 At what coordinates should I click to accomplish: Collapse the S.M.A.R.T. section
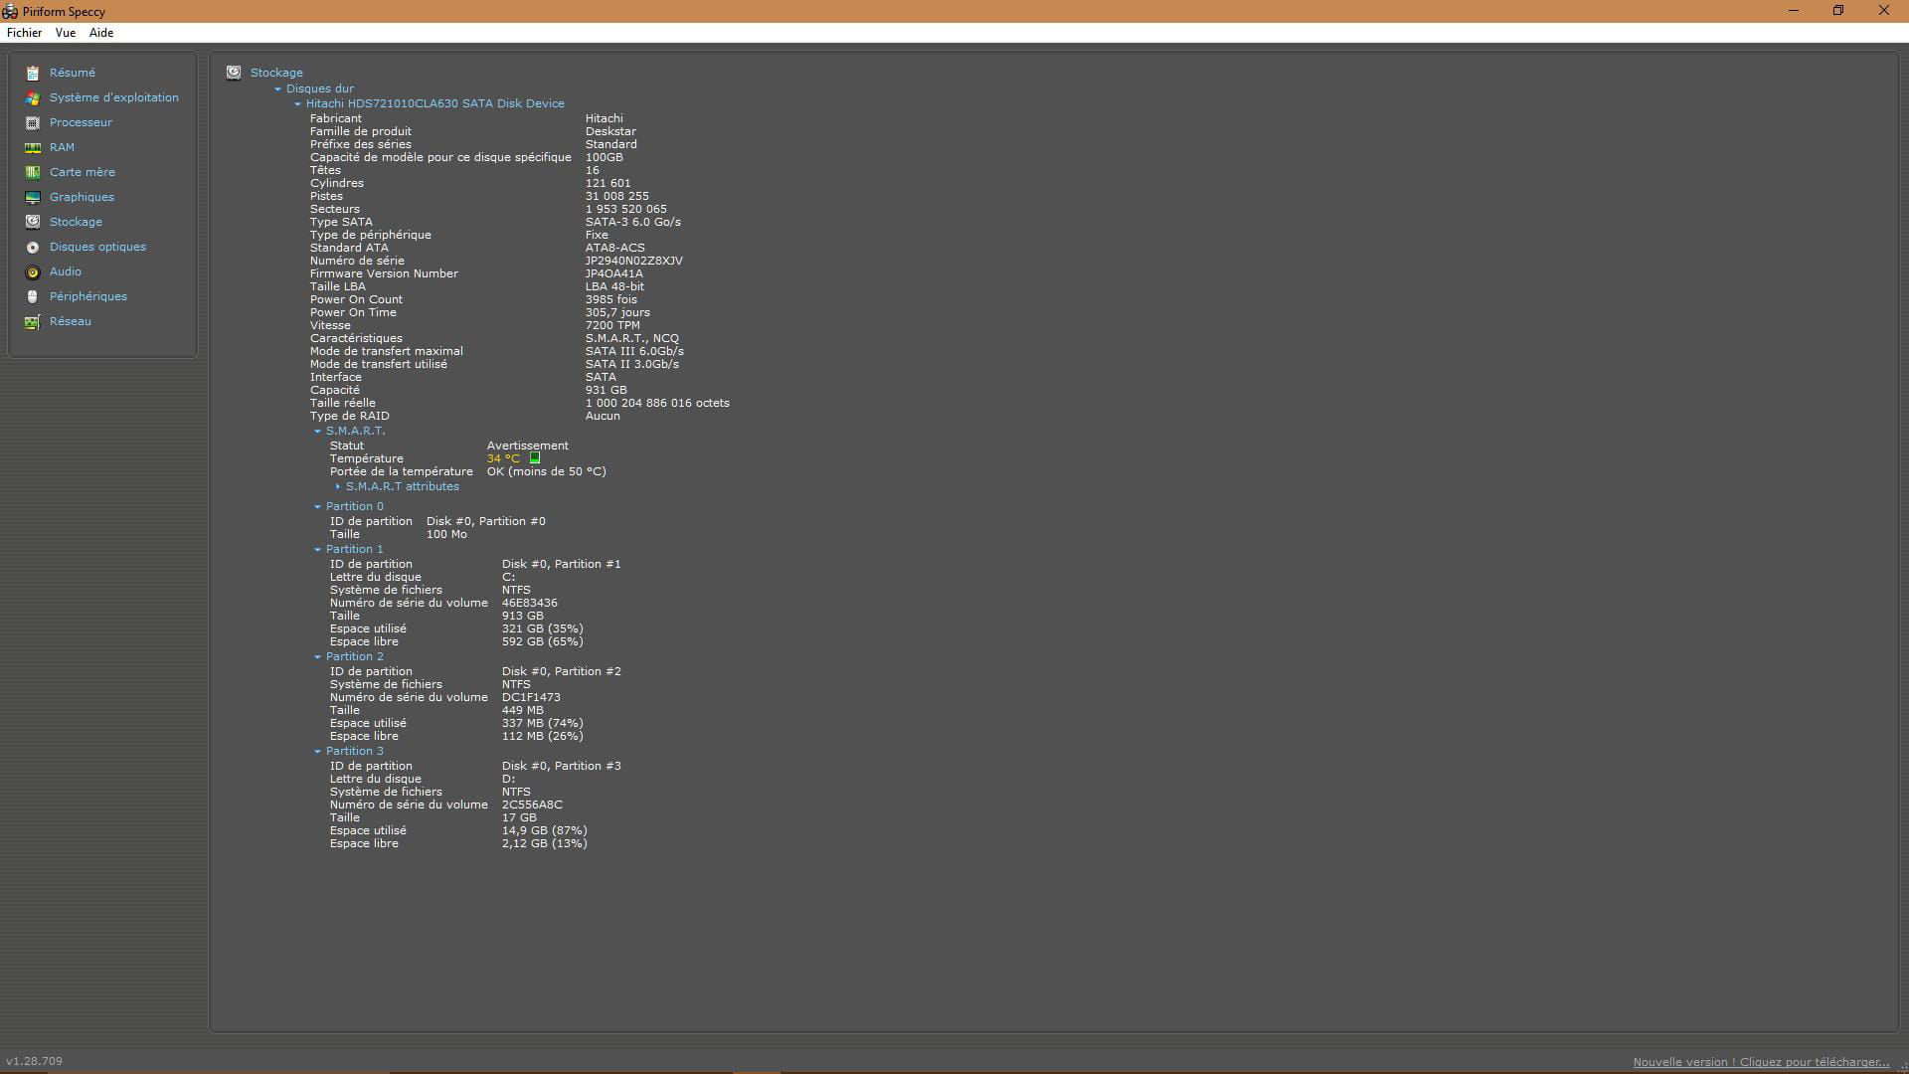click(x=317, y=431)
